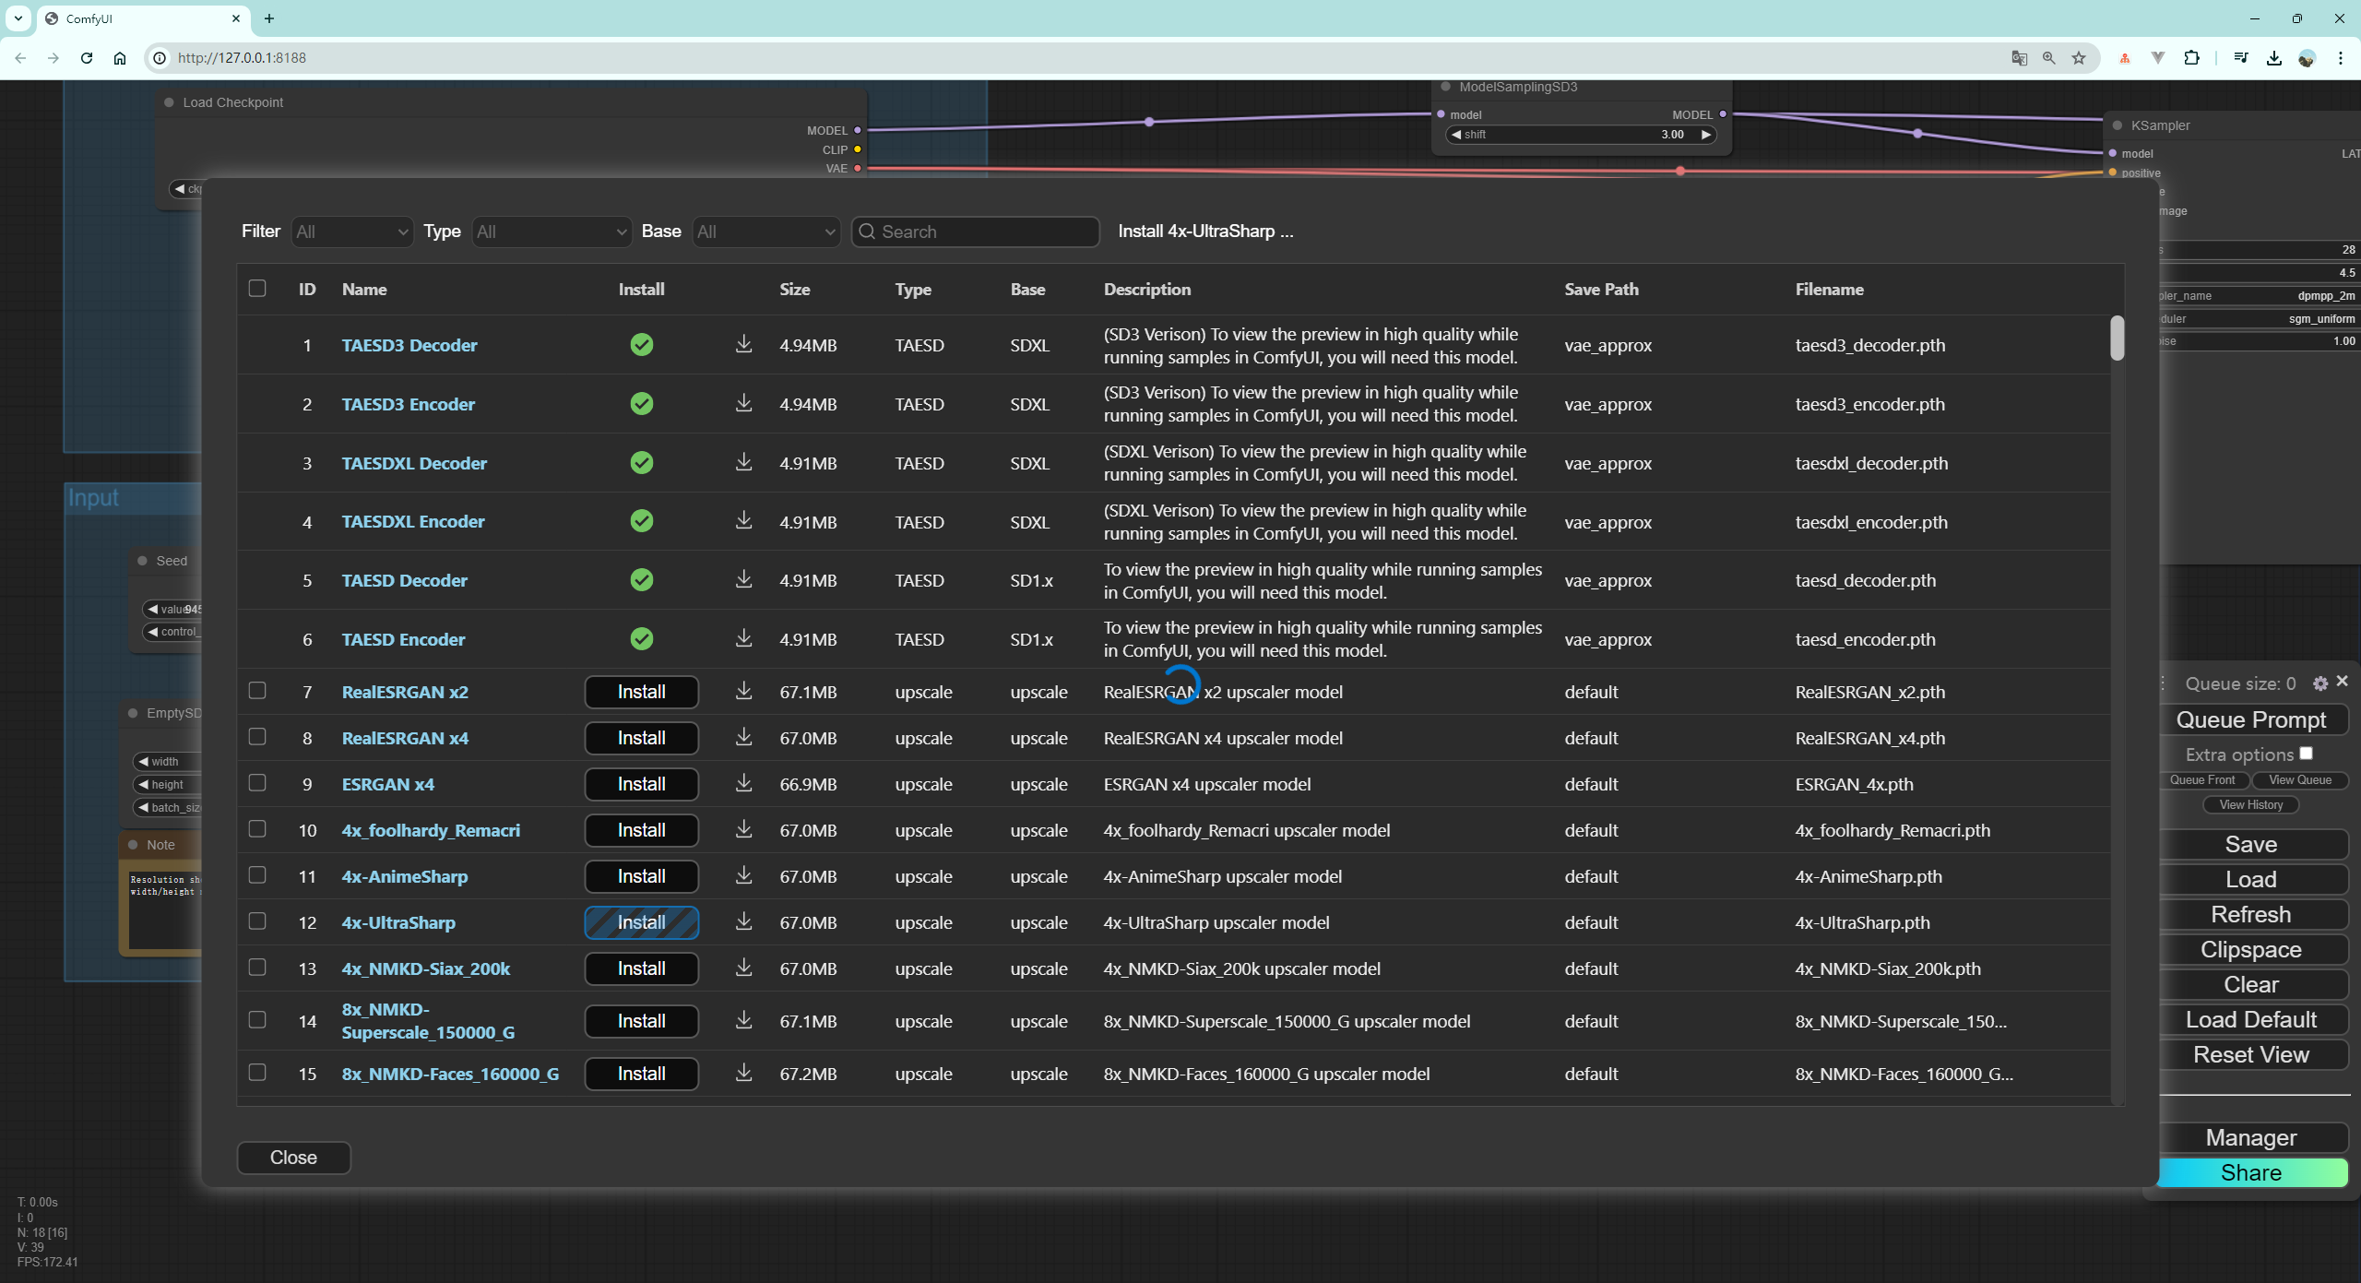Click download icon for TAESDXL Encoder

click(x=743, y=522)
